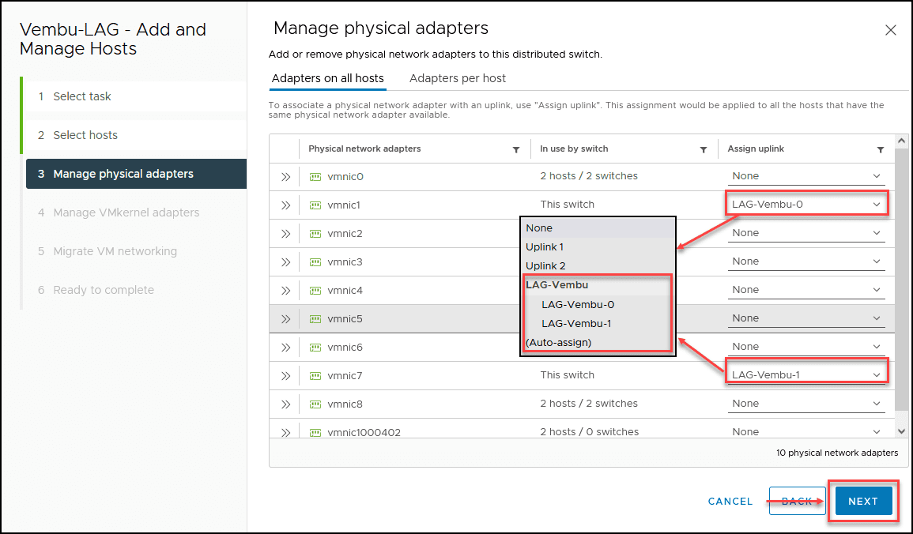The image size is (913, 534).
Task: Click the vmnic6 network adapter icon
Action: pos(315,348)
